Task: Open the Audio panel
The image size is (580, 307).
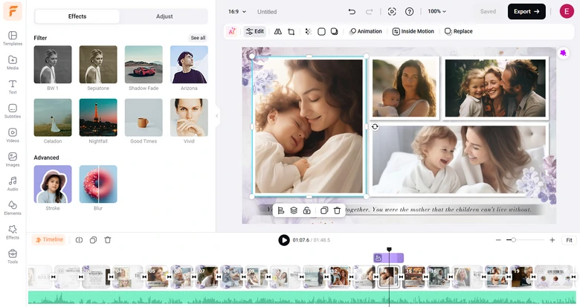Action: tap(13, 184)
